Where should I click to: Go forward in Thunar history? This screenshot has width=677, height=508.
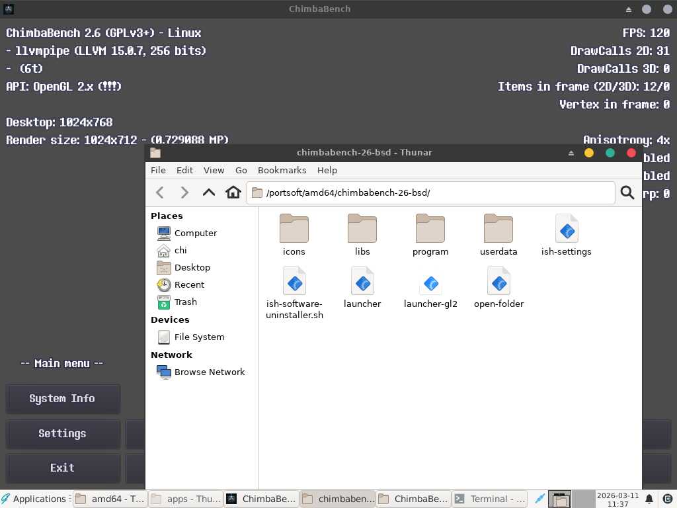coord(184,192)
